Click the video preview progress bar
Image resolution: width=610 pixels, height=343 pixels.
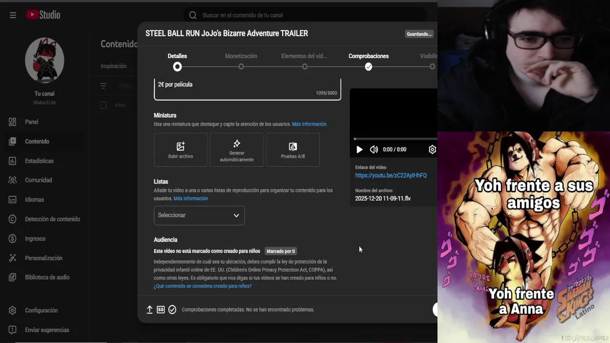[x=396, y=139]
